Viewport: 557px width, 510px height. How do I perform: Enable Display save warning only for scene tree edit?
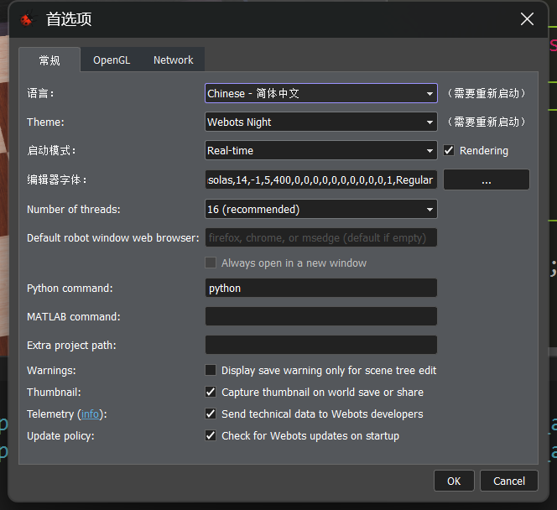coord(211,370)
